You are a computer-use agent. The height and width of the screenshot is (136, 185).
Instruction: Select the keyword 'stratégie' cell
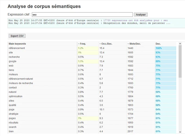(42, 114)
